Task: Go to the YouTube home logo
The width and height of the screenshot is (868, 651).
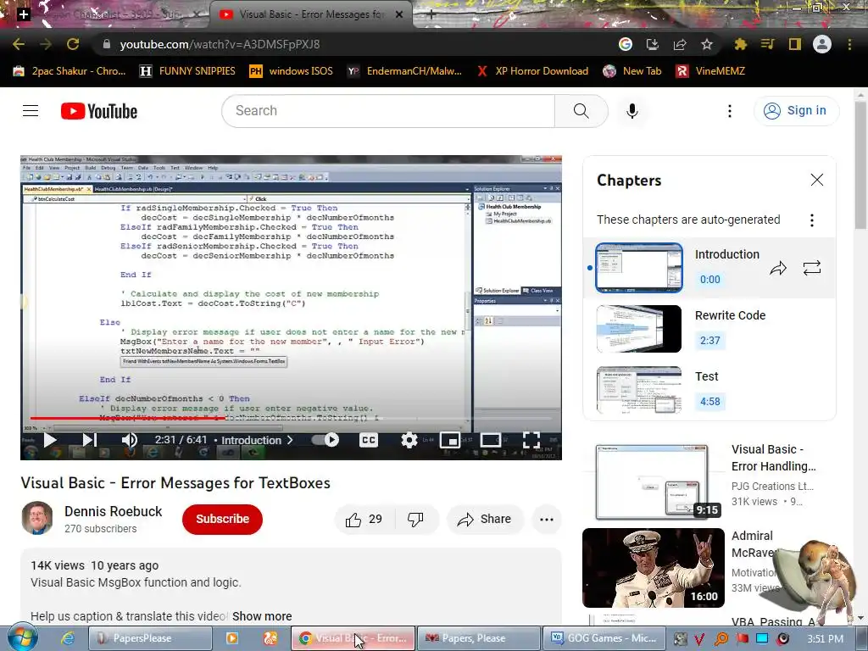Action: click(x=99, y=111)
